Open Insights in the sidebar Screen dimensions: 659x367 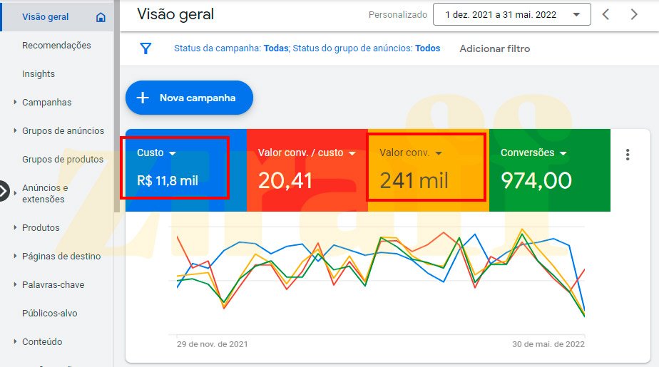(39, 74)
